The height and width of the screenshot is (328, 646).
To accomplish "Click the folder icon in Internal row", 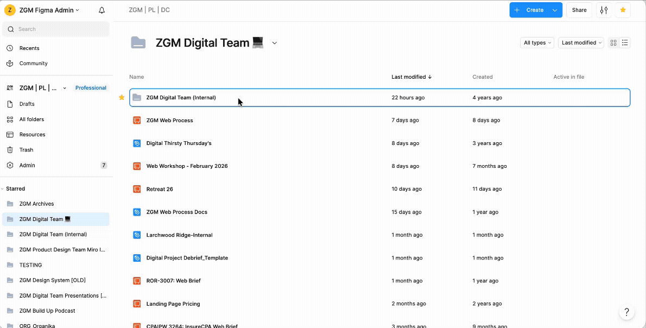I will click(137, 98).
